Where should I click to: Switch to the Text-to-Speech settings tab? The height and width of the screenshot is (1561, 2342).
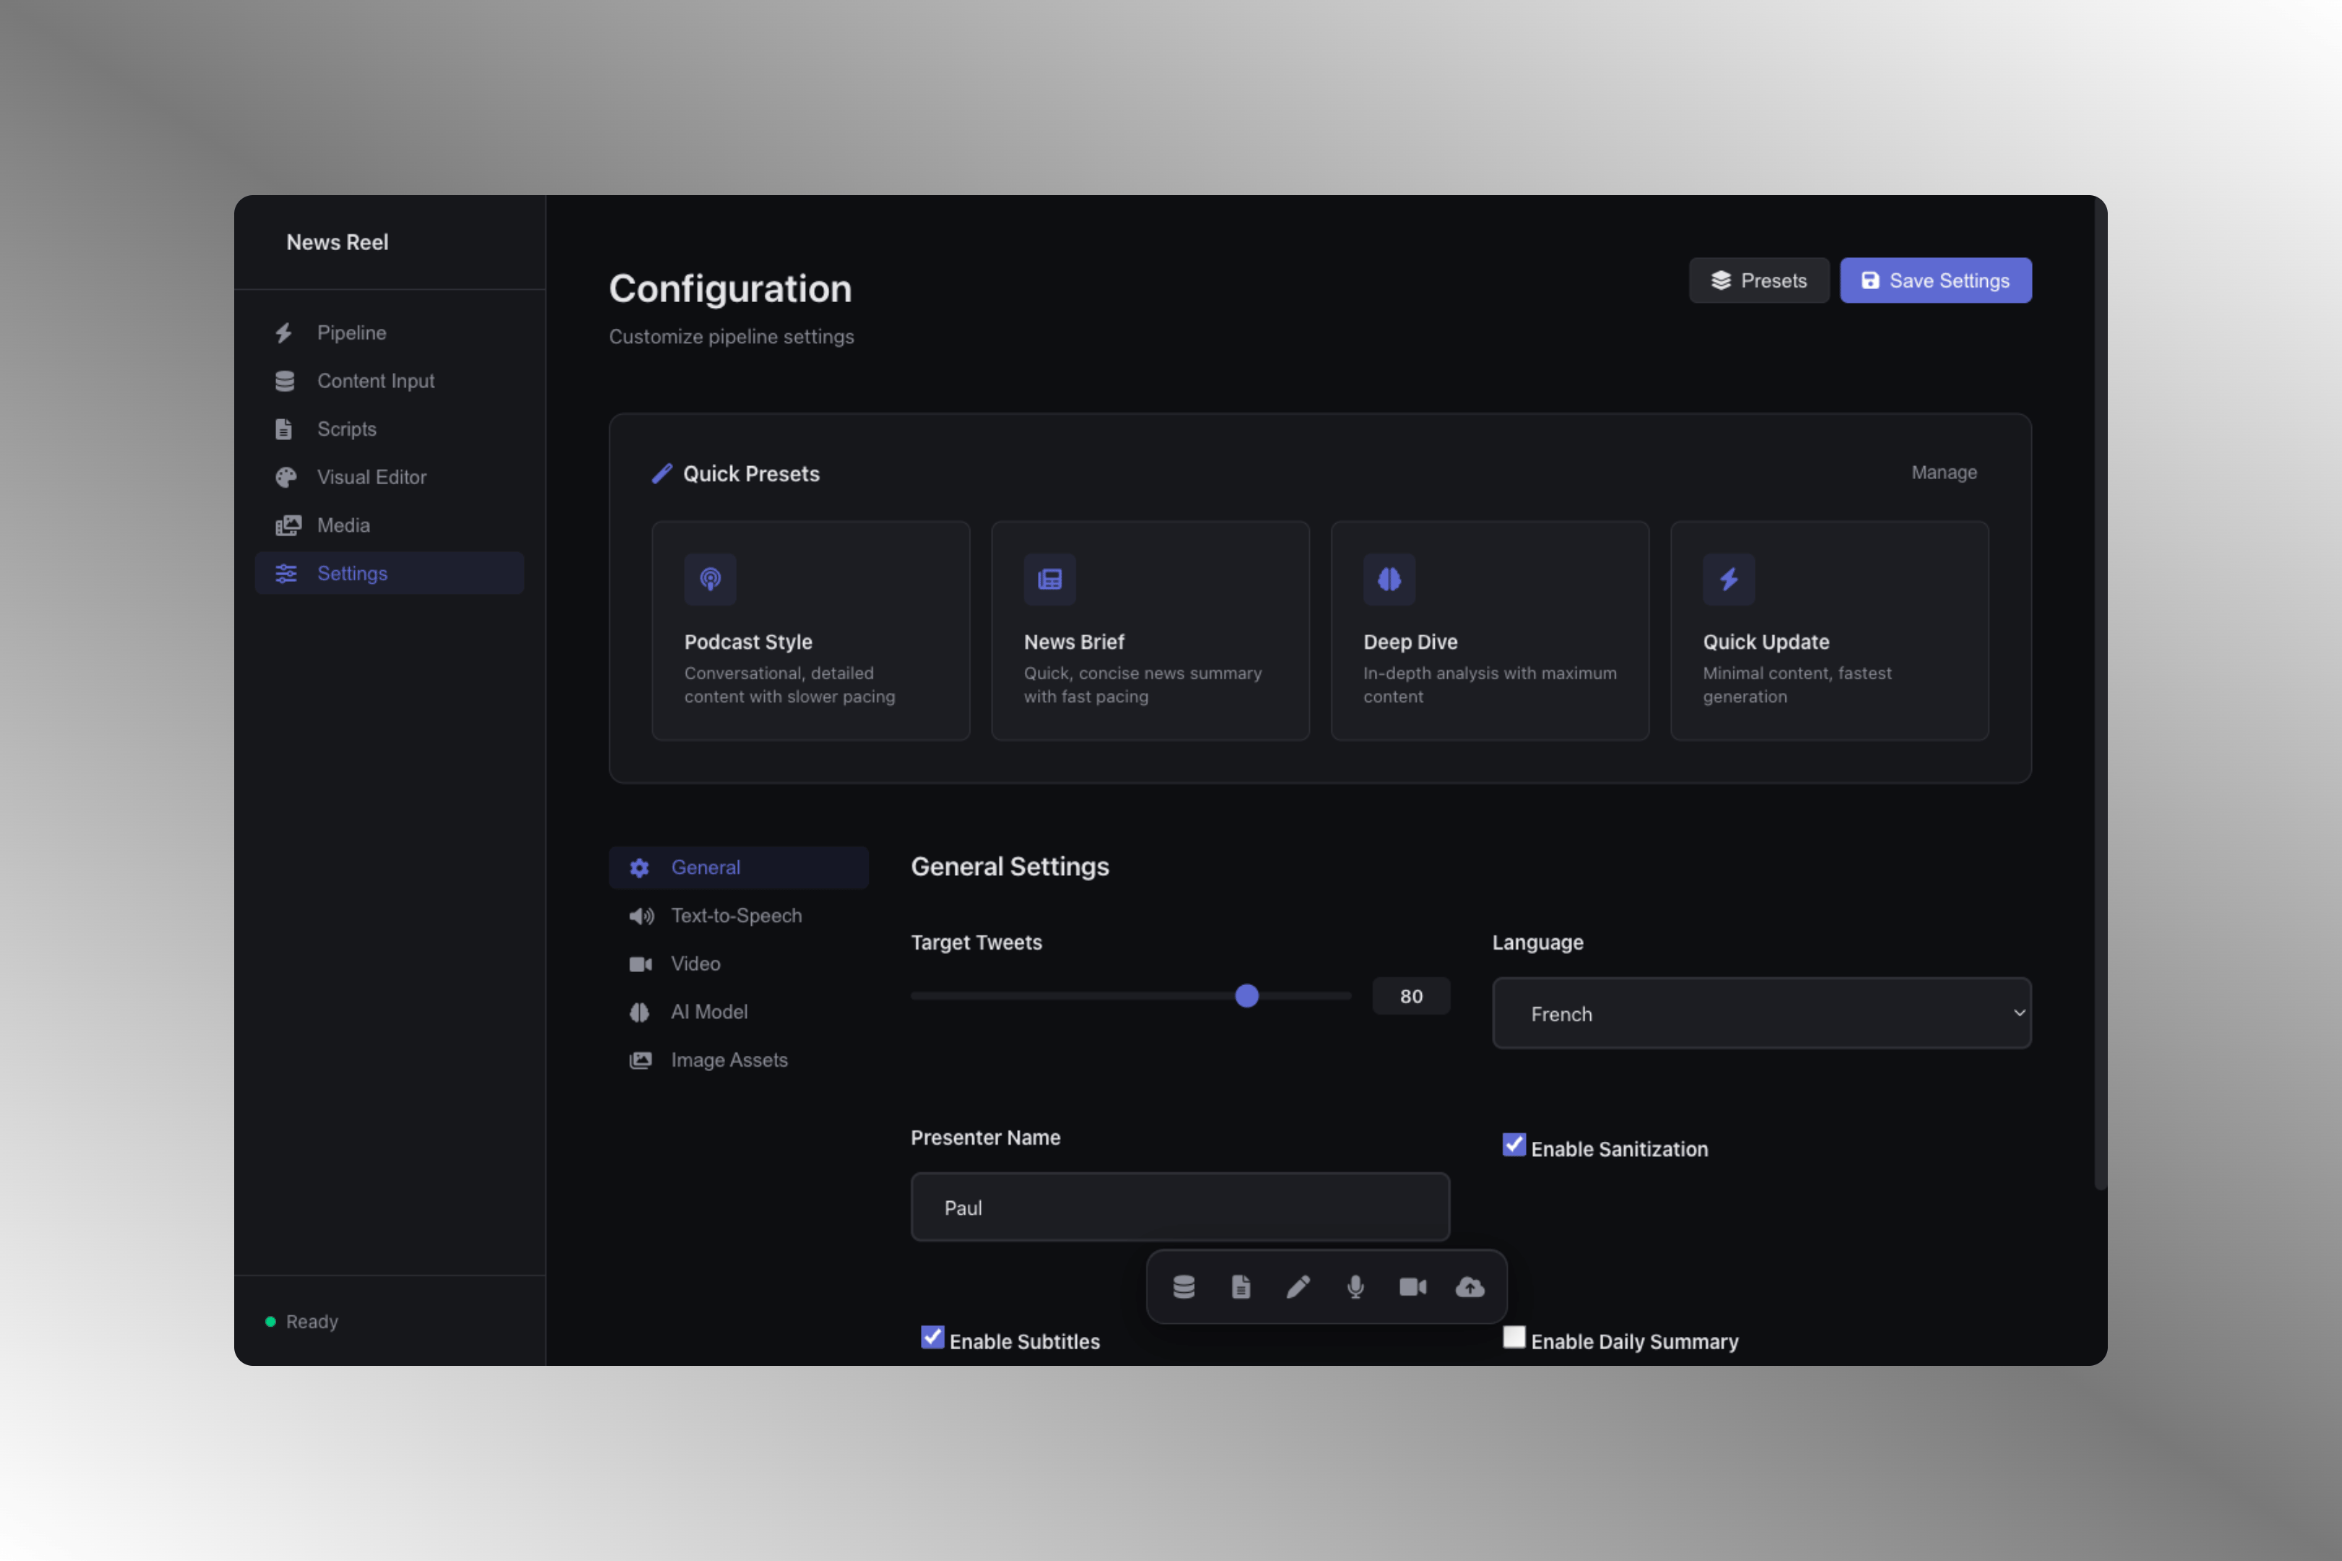(x=736, y=915)
